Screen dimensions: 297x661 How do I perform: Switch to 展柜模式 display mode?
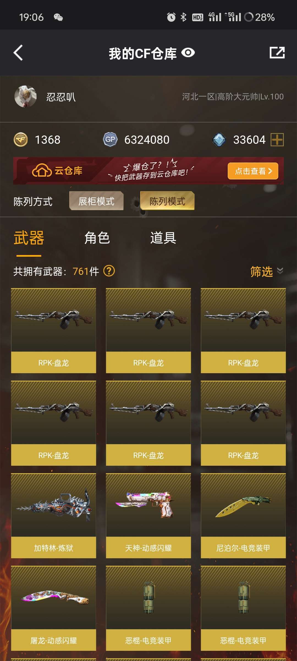click(x=96, y=201)
